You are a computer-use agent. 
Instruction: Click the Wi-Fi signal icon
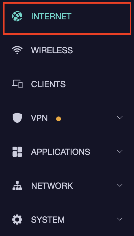(17, 50)
